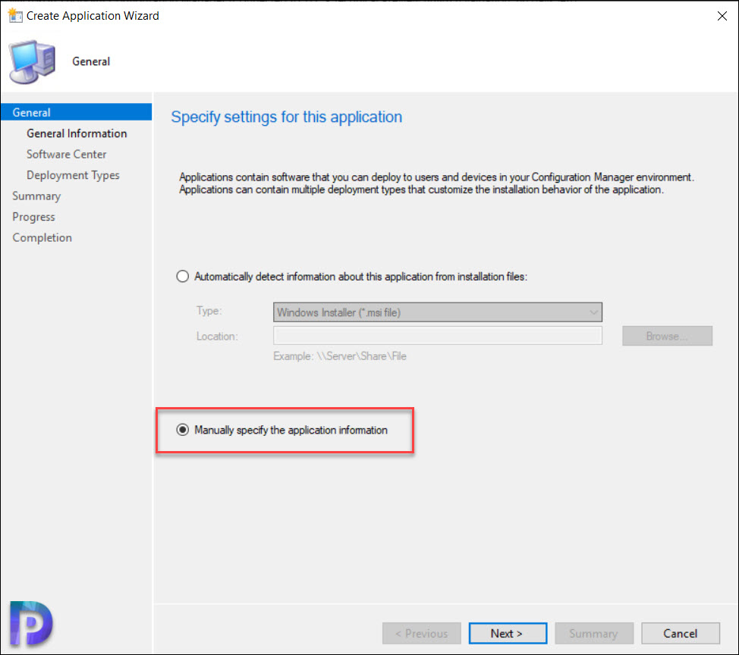
Task: Go to General Information step
Action: pos(77,133)
